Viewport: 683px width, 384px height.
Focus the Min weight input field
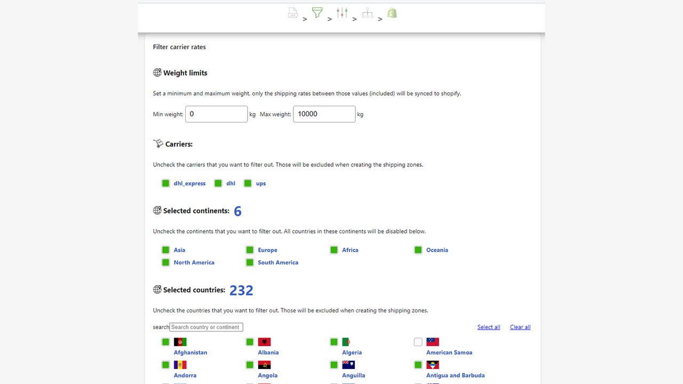[x=217, y=114]
